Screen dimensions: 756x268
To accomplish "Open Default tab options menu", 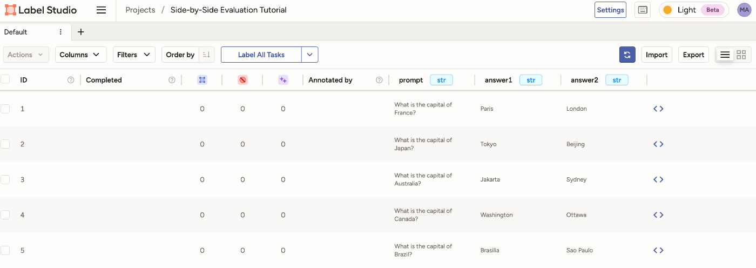I will point(61,32).
